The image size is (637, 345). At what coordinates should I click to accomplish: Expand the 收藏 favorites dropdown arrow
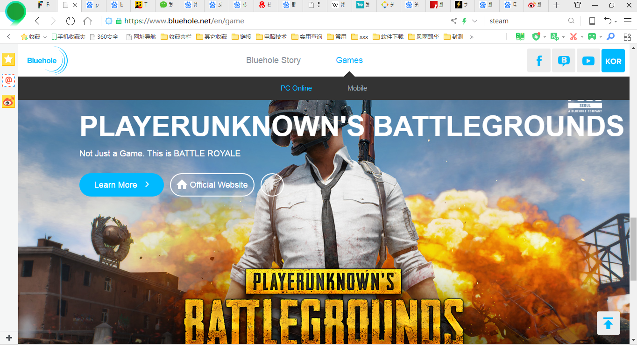(45, 37)
